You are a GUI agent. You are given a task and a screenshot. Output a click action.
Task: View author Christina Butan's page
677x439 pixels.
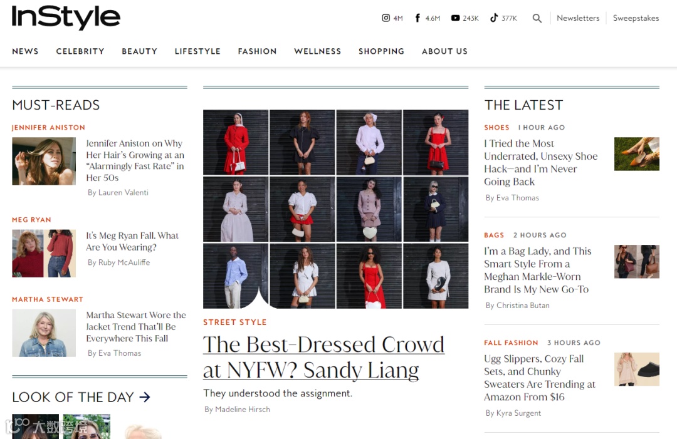523,306
